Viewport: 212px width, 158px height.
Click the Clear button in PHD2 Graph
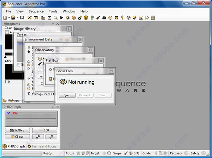pos(17,137)
